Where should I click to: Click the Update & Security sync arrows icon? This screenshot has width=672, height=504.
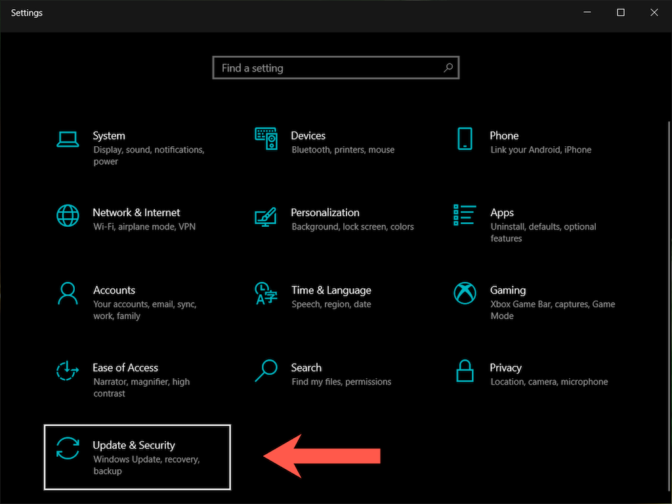68,448
